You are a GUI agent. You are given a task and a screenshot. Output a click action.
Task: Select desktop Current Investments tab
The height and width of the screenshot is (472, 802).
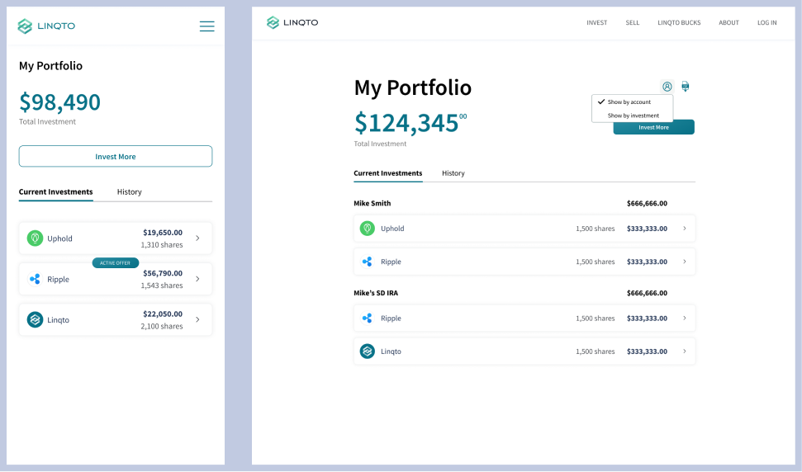(x=387, y=173)
